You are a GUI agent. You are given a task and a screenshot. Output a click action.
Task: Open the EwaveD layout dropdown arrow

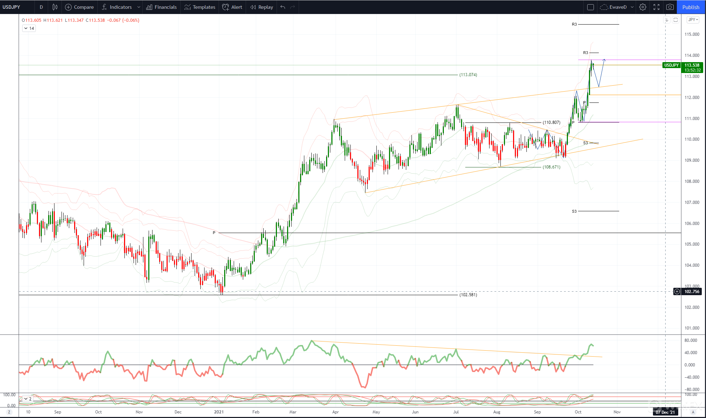632,7
